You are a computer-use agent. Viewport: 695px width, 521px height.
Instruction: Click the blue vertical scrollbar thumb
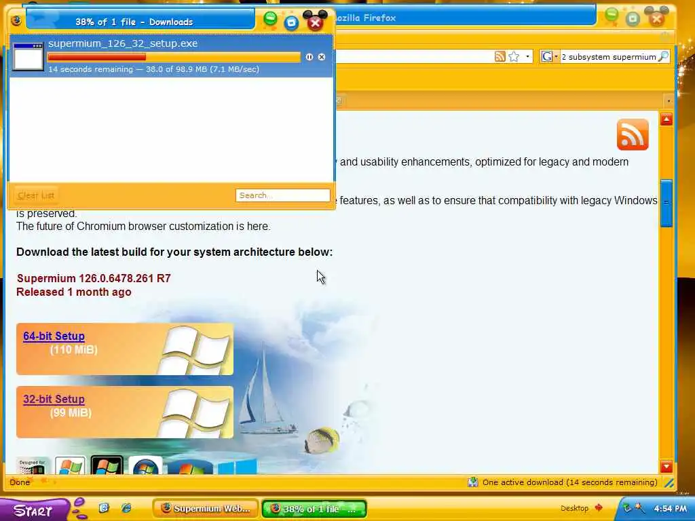coord(666,203)
